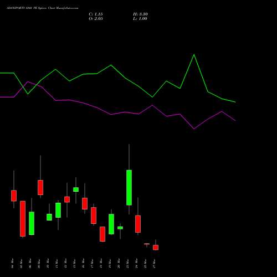The width and height of the screenshot is (277, 277).
Task: Click the tiny doji candle near the chart end
Action: pos(147,244)
